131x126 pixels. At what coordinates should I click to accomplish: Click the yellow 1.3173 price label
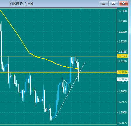point(123,56)
